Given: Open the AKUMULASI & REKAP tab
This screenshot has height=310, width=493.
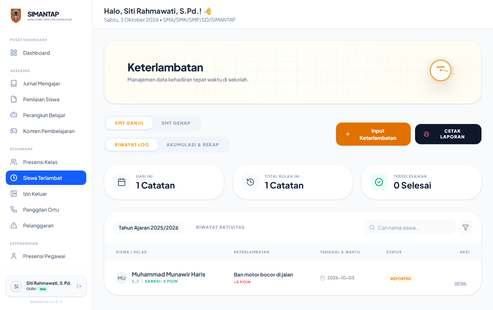Looking at the screenshot, I should point(193,145).
